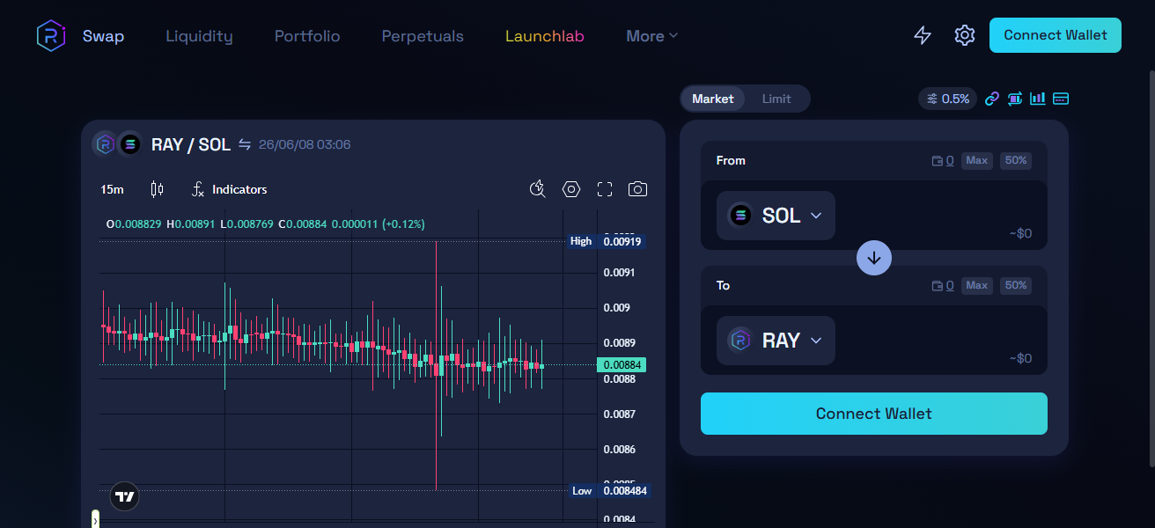
Task: Open the settings gear in the header
Action: 965,35
